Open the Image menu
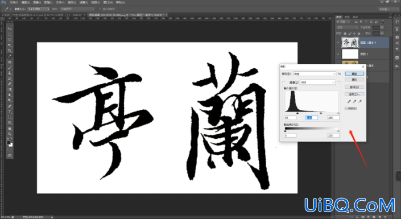 pyautogui.click(x=37, y=2)
